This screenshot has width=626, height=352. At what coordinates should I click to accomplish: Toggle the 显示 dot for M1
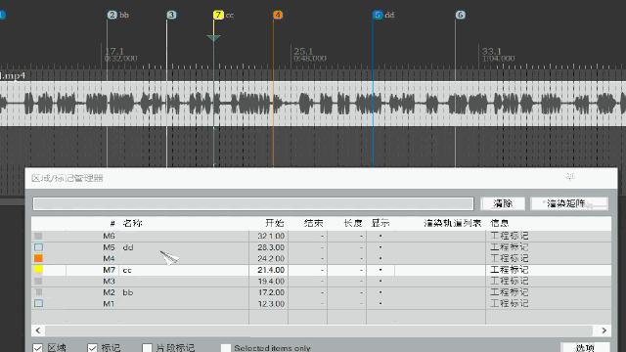(x=380, y=303)
